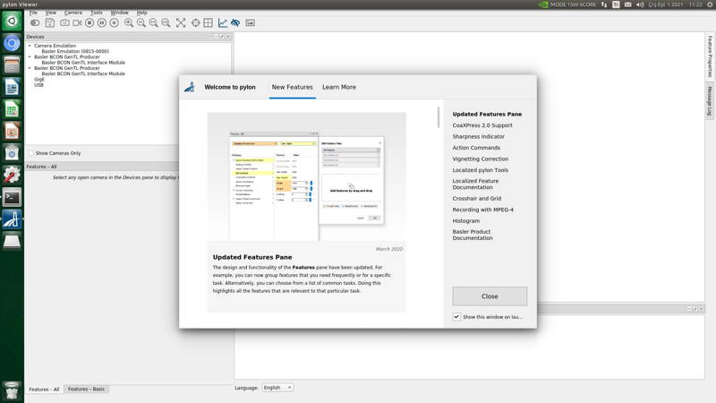The image size is (716, 403).
Task: Open Sharpness Indicator feature link
Action: 479,136
